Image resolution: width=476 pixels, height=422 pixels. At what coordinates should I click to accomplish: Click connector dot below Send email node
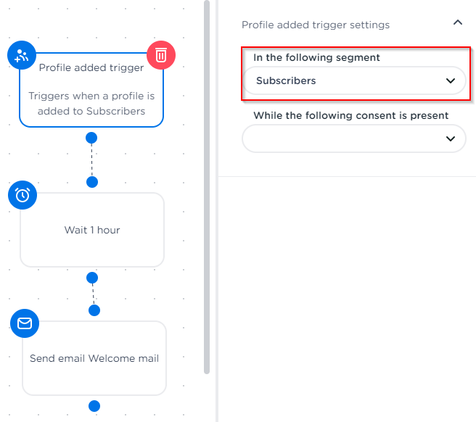tap(94, 406)
